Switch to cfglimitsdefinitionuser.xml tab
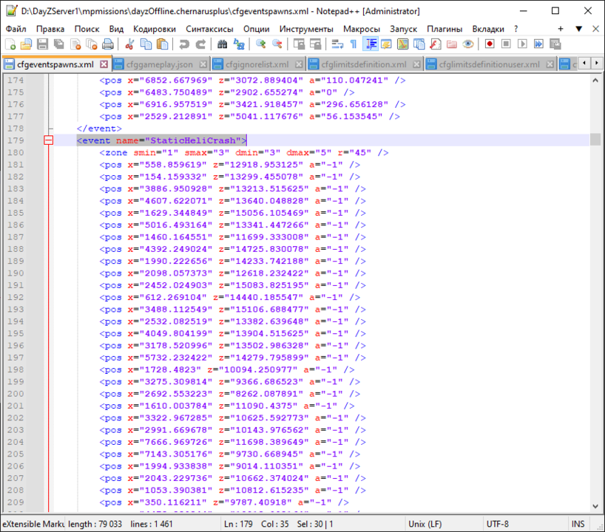The image size is (605, 532). (489, 64)
